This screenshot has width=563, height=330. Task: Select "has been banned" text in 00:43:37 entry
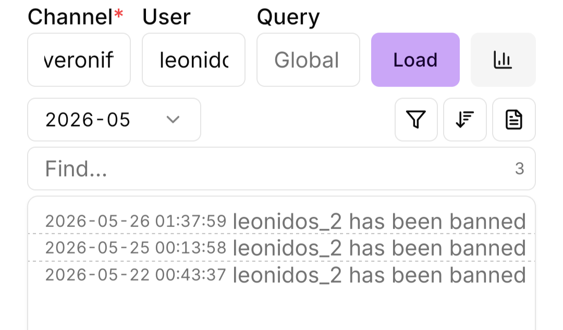[x=438, y=275]
